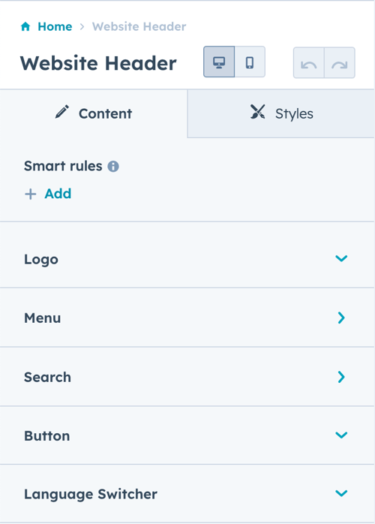Image resolution: width=375 pixels, height=524 pixels.
Task: Click the redo arrow button
Action: [340, 63]
